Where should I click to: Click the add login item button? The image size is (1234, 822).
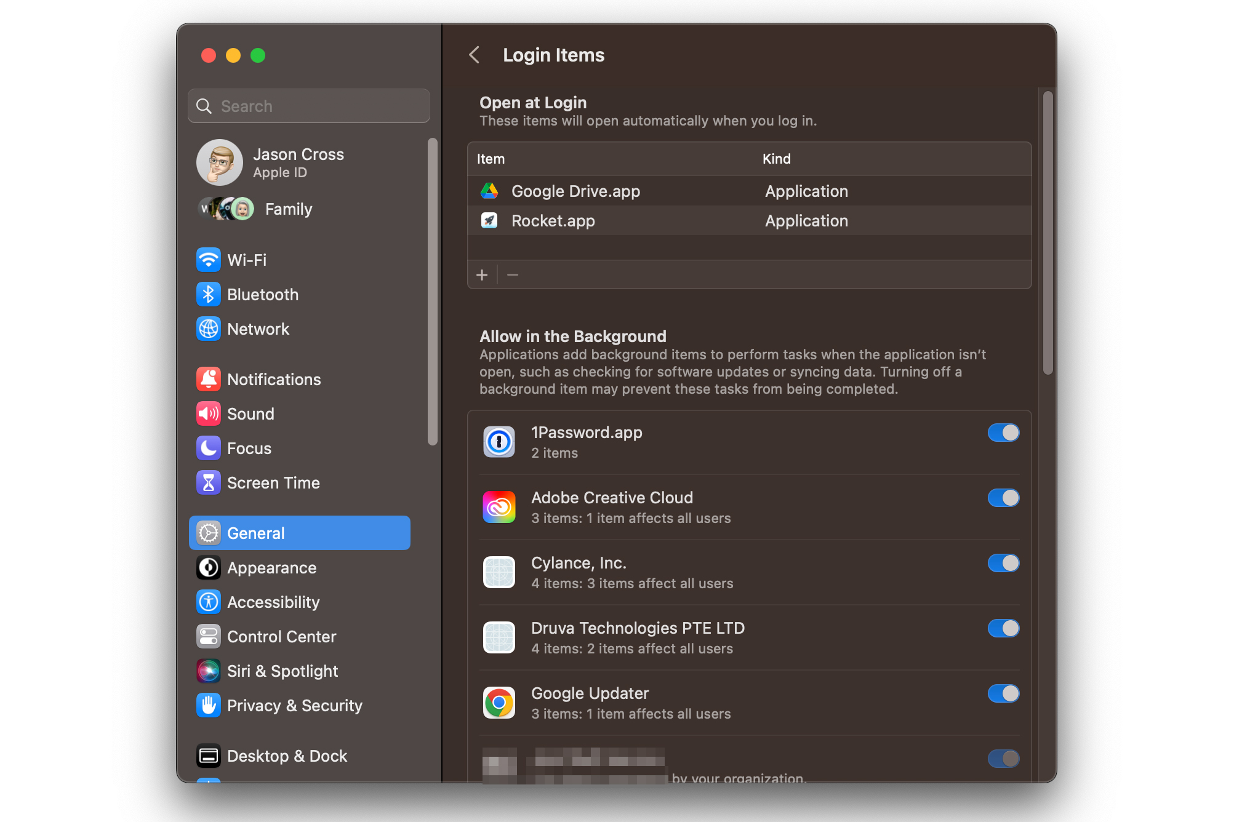coord(484,274)
